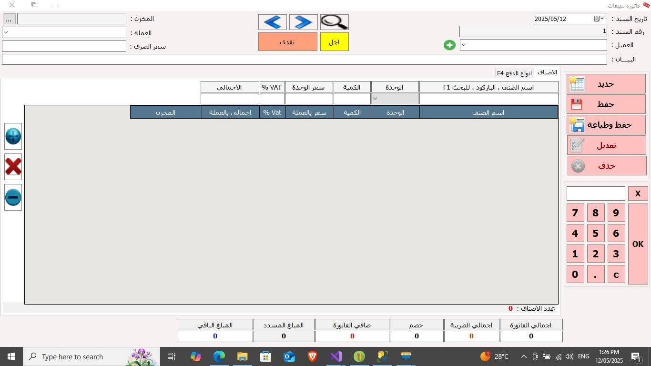Click green plus to add new customer
651x366 pixels.
(449, 45)
